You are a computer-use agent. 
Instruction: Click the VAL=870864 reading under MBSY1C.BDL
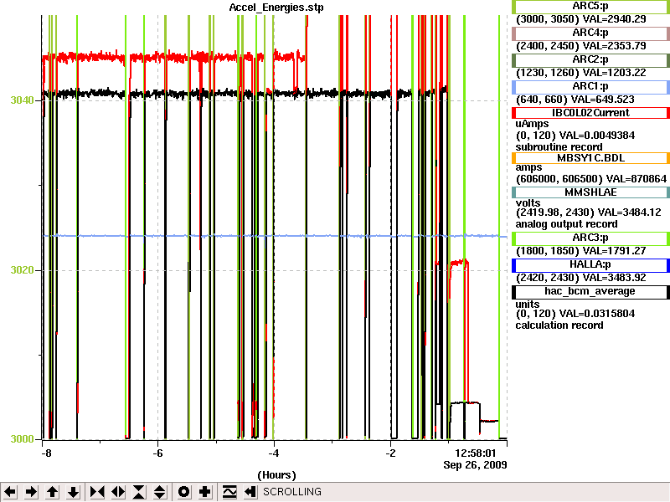636,178
